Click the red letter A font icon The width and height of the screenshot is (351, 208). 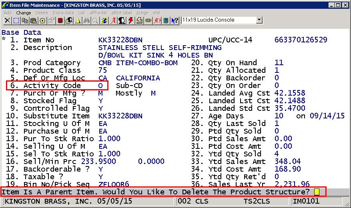[113, 21]
